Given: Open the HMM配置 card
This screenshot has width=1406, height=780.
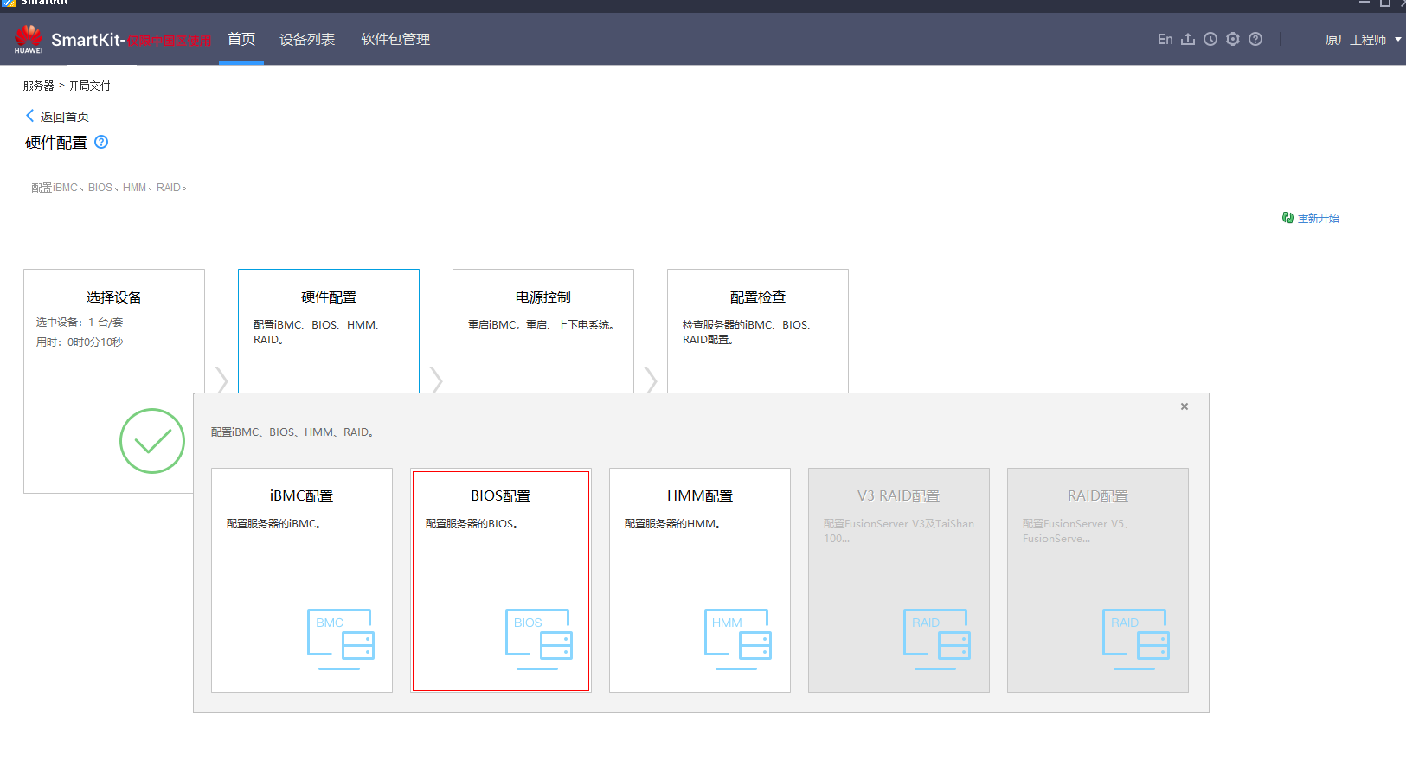Looking at the screenshot, I should pos(700,580).
